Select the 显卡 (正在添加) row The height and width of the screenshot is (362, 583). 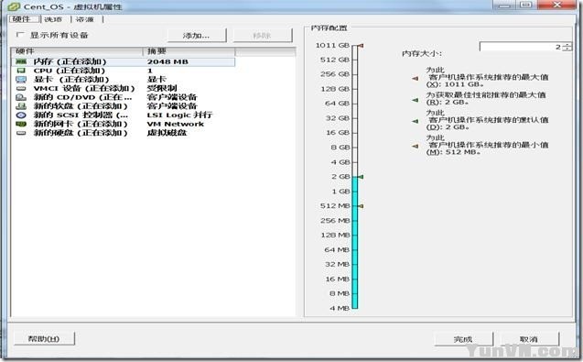click(124, 80)
